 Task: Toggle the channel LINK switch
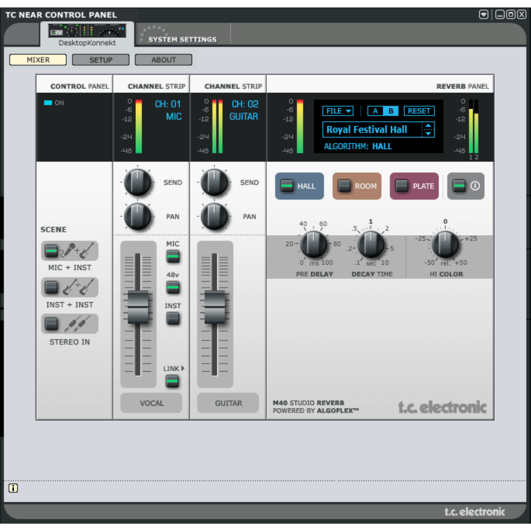pyautogui.click(x=172, y=381)
